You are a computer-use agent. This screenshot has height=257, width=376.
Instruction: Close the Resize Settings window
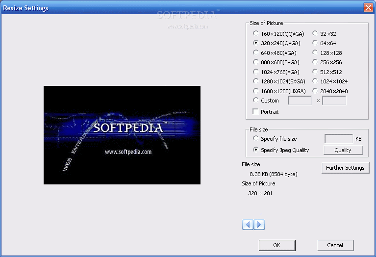tap(368, 8)
